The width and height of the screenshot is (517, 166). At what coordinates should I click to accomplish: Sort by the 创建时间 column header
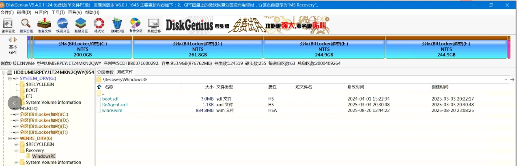[440, 87]
